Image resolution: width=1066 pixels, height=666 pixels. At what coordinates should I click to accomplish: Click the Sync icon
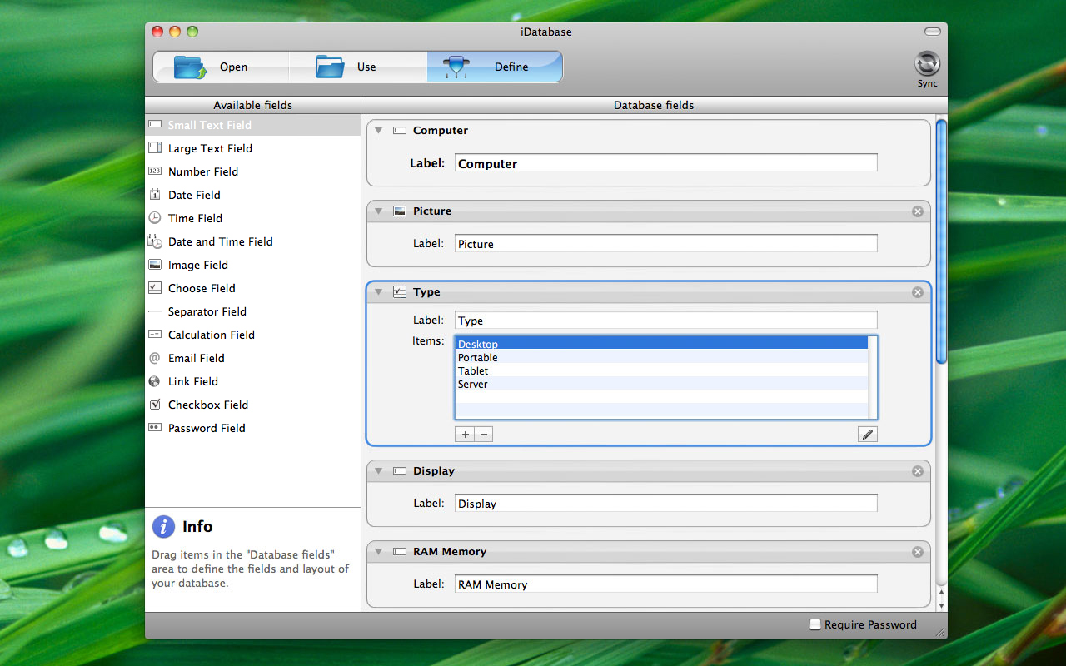coord(927,65)
